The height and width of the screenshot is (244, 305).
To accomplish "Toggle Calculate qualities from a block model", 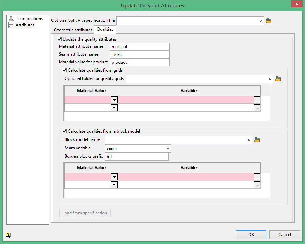I will (x=65, y=131).
